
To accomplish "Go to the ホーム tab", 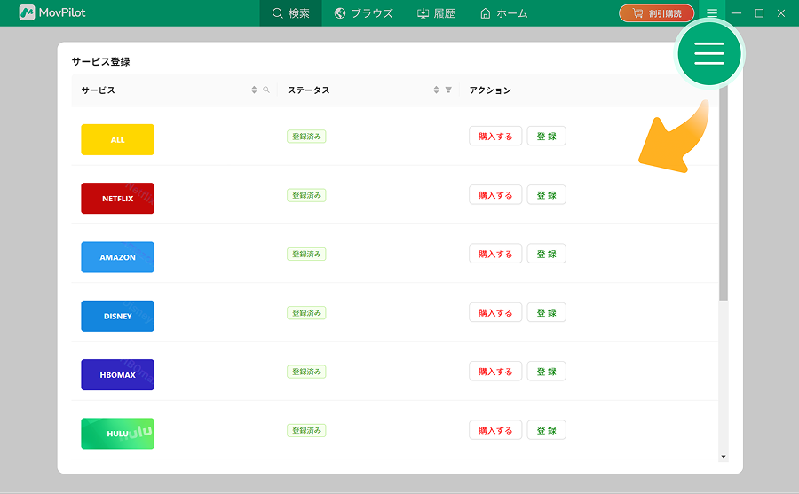I will click(x=503, y=13).
